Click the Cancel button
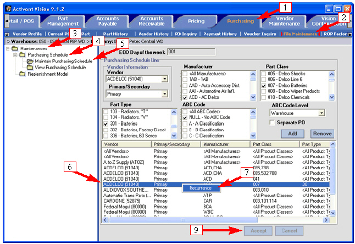 coord(289,231)
